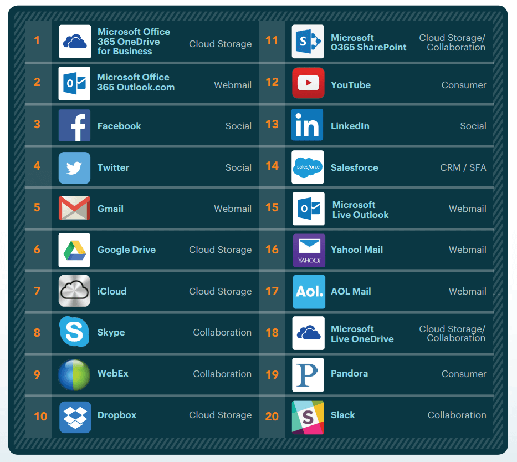Open the Yahoo! Mail icon
The width and height of the screenshot is (517, 462).
pos(309,250)
